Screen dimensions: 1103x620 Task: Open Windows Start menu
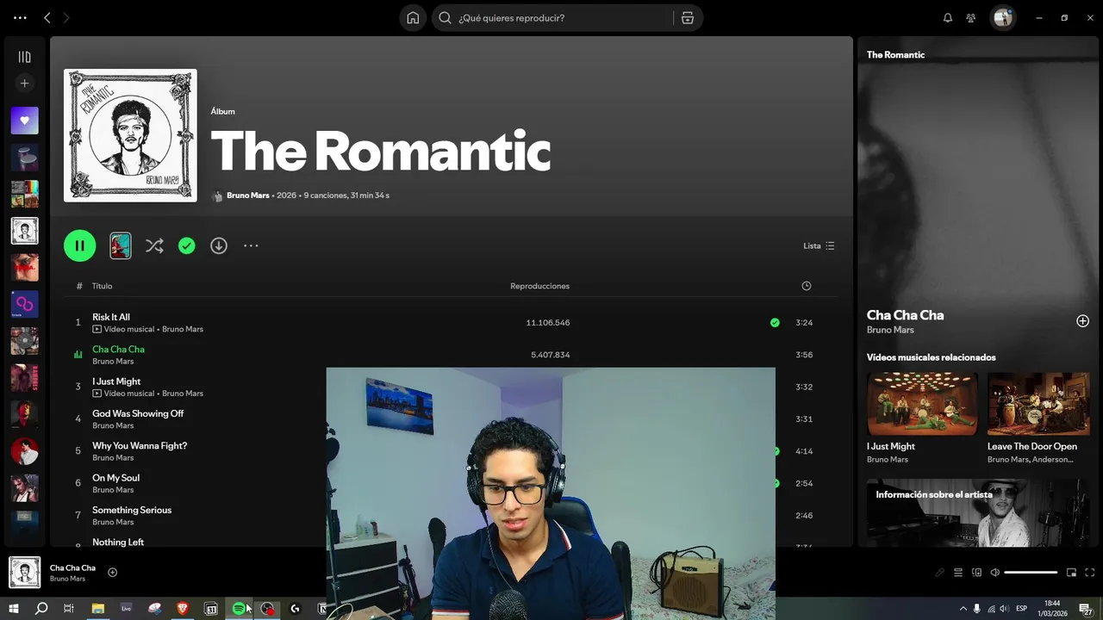coord(13,609)
